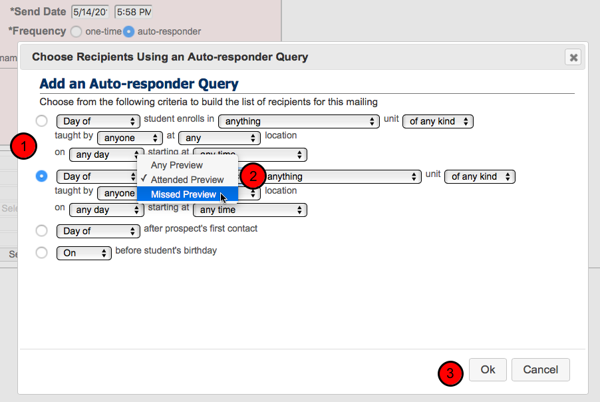This screenshot has height=402, width=600.
Task: Open the 'of any kind' dropdown in first query
Action: (438, 121)
